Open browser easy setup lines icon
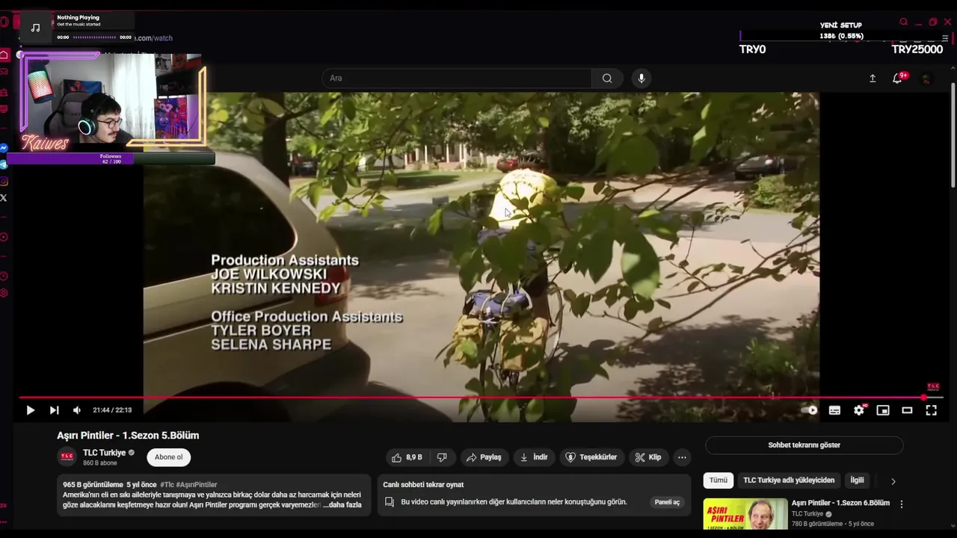This screenshot has height=538, width=957. 947,39
